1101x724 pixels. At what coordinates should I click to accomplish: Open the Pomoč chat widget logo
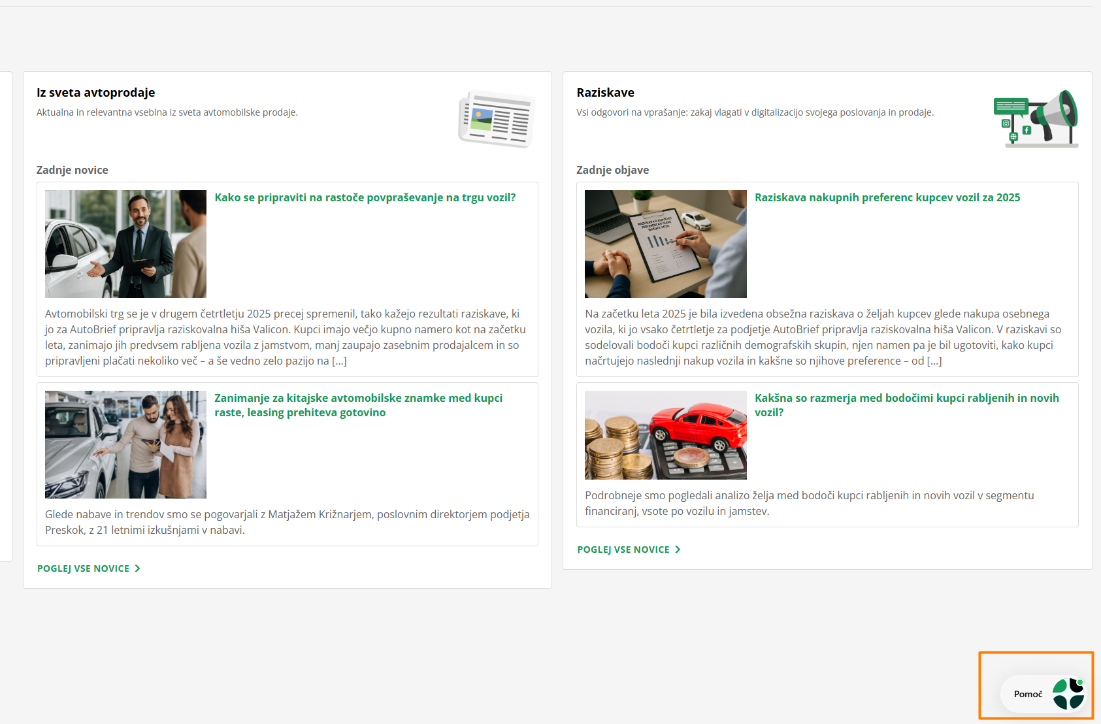[x=1069, y=694]
